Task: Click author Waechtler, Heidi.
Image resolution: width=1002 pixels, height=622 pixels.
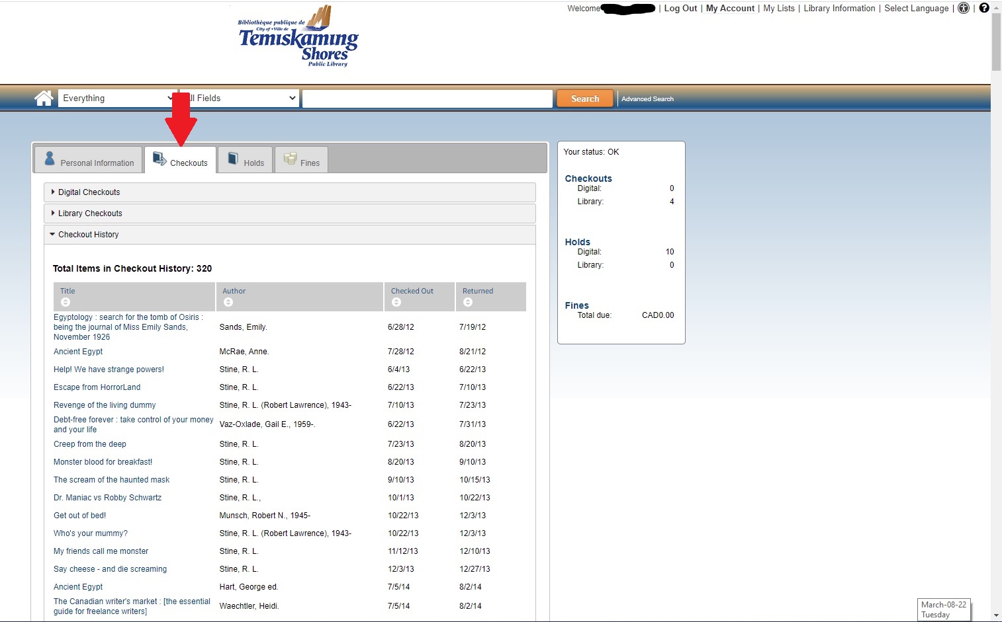Action: (249, 606)
